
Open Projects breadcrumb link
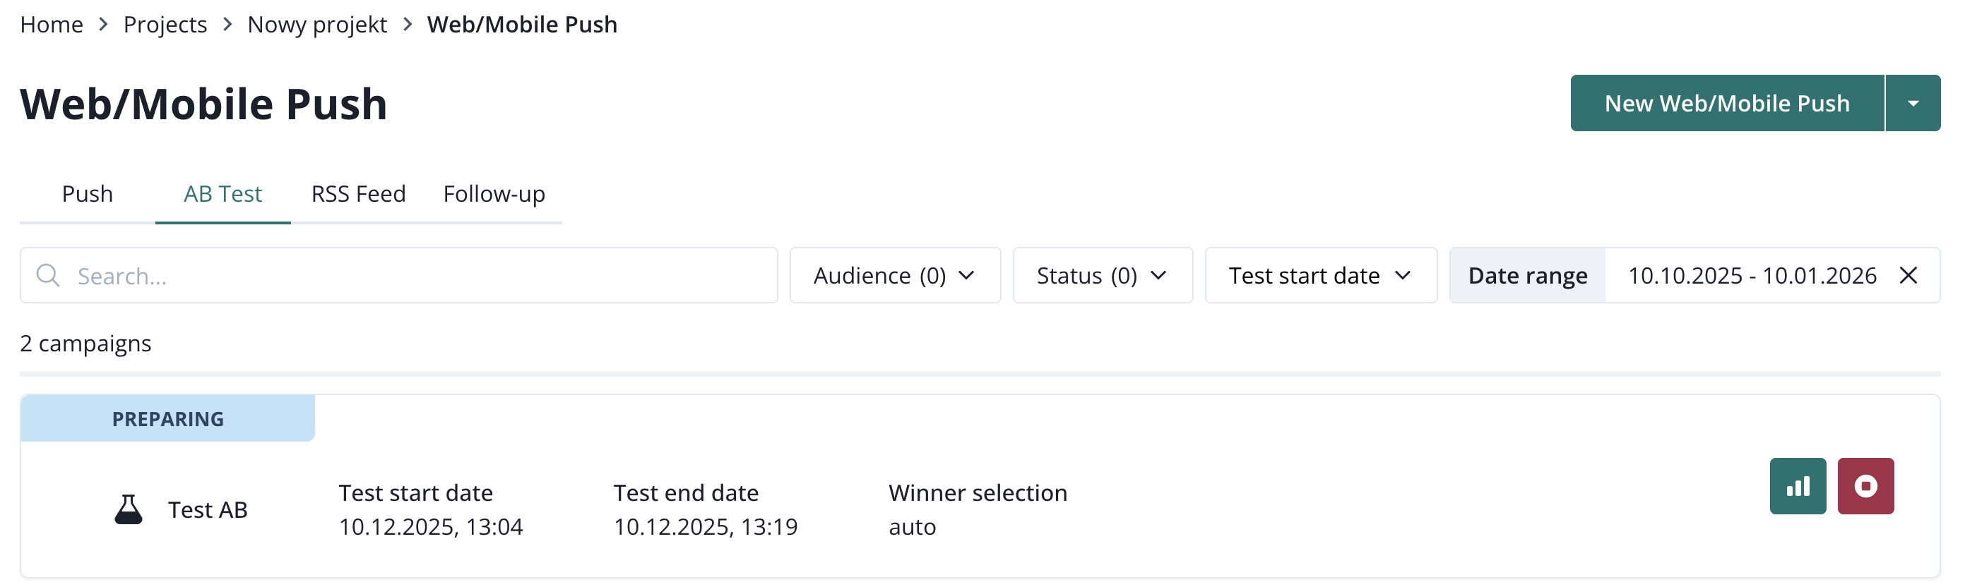pos(165,25)
